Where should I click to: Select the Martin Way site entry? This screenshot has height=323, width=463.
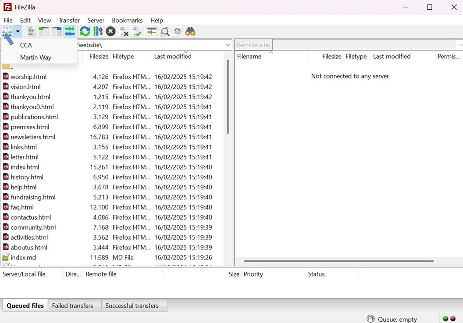pyautogui.click(x=36, y=57)
